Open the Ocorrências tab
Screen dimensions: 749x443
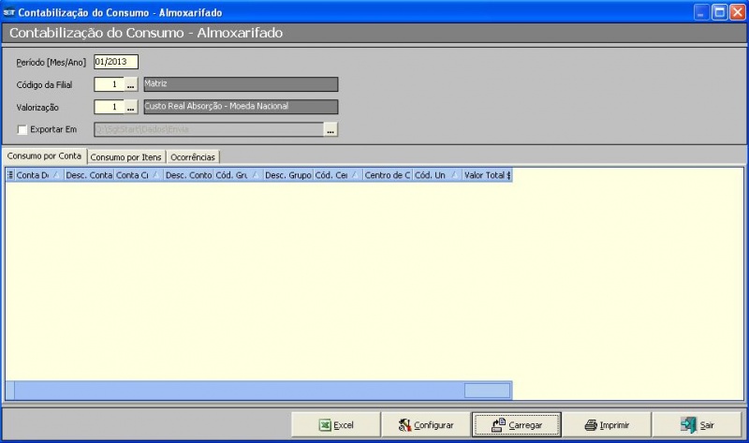pyautogui.click(x=192, y=156)
